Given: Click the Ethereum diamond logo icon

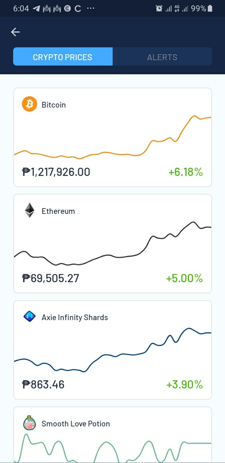Looking at the screenshot, I should click(30, 210).
